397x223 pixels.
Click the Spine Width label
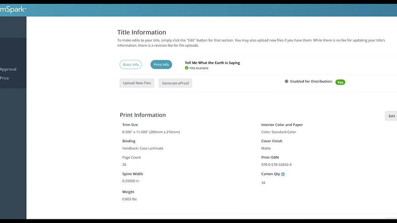[132, 174]
